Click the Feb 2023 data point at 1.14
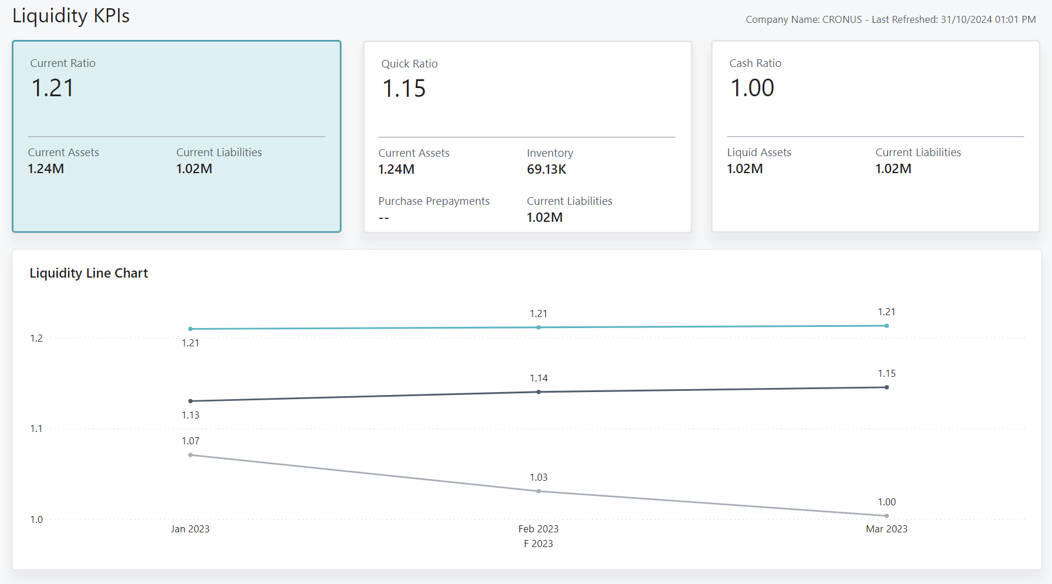Screen dimensions: 1052x584 click(538, 391)
